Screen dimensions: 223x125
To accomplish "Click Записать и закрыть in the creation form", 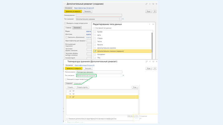I will (73, 12).
